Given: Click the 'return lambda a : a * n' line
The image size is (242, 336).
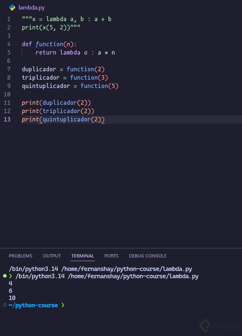Looking at the screenshot, I should [x=75, y=53].
